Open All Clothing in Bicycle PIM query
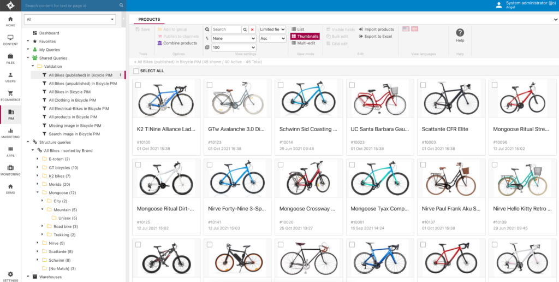This screenshot has width=559, height=282. pyautogui.click(x=73, y=101)
